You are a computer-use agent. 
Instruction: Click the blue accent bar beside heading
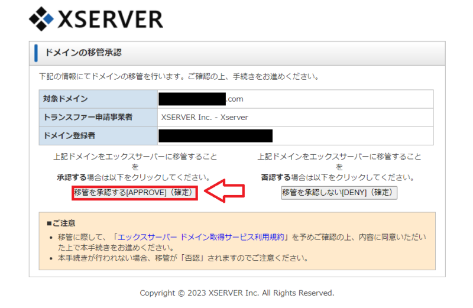[x=36, y=53]
